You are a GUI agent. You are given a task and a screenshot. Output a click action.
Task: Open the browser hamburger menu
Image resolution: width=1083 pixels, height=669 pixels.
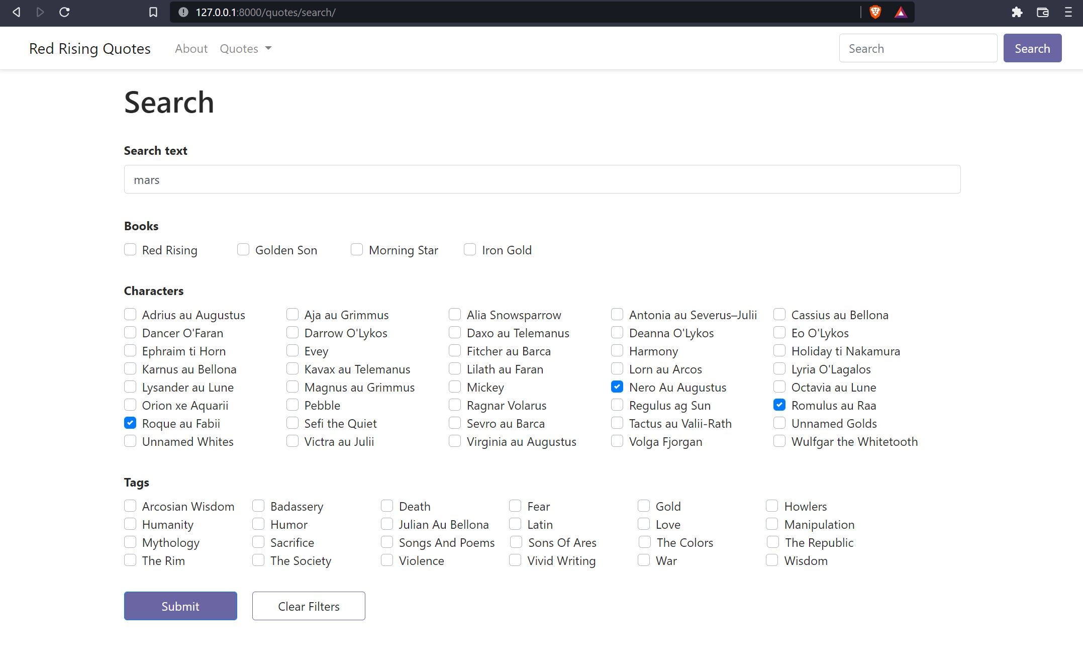[1068, 12]
